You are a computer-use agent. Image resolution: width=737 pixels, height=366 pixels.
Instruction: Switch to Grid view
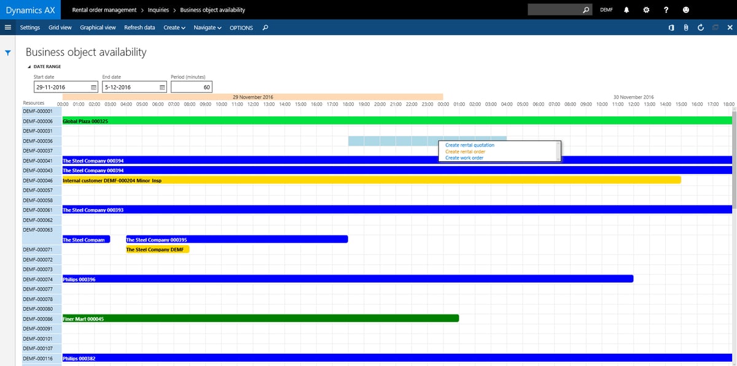(x=60, y=28)
